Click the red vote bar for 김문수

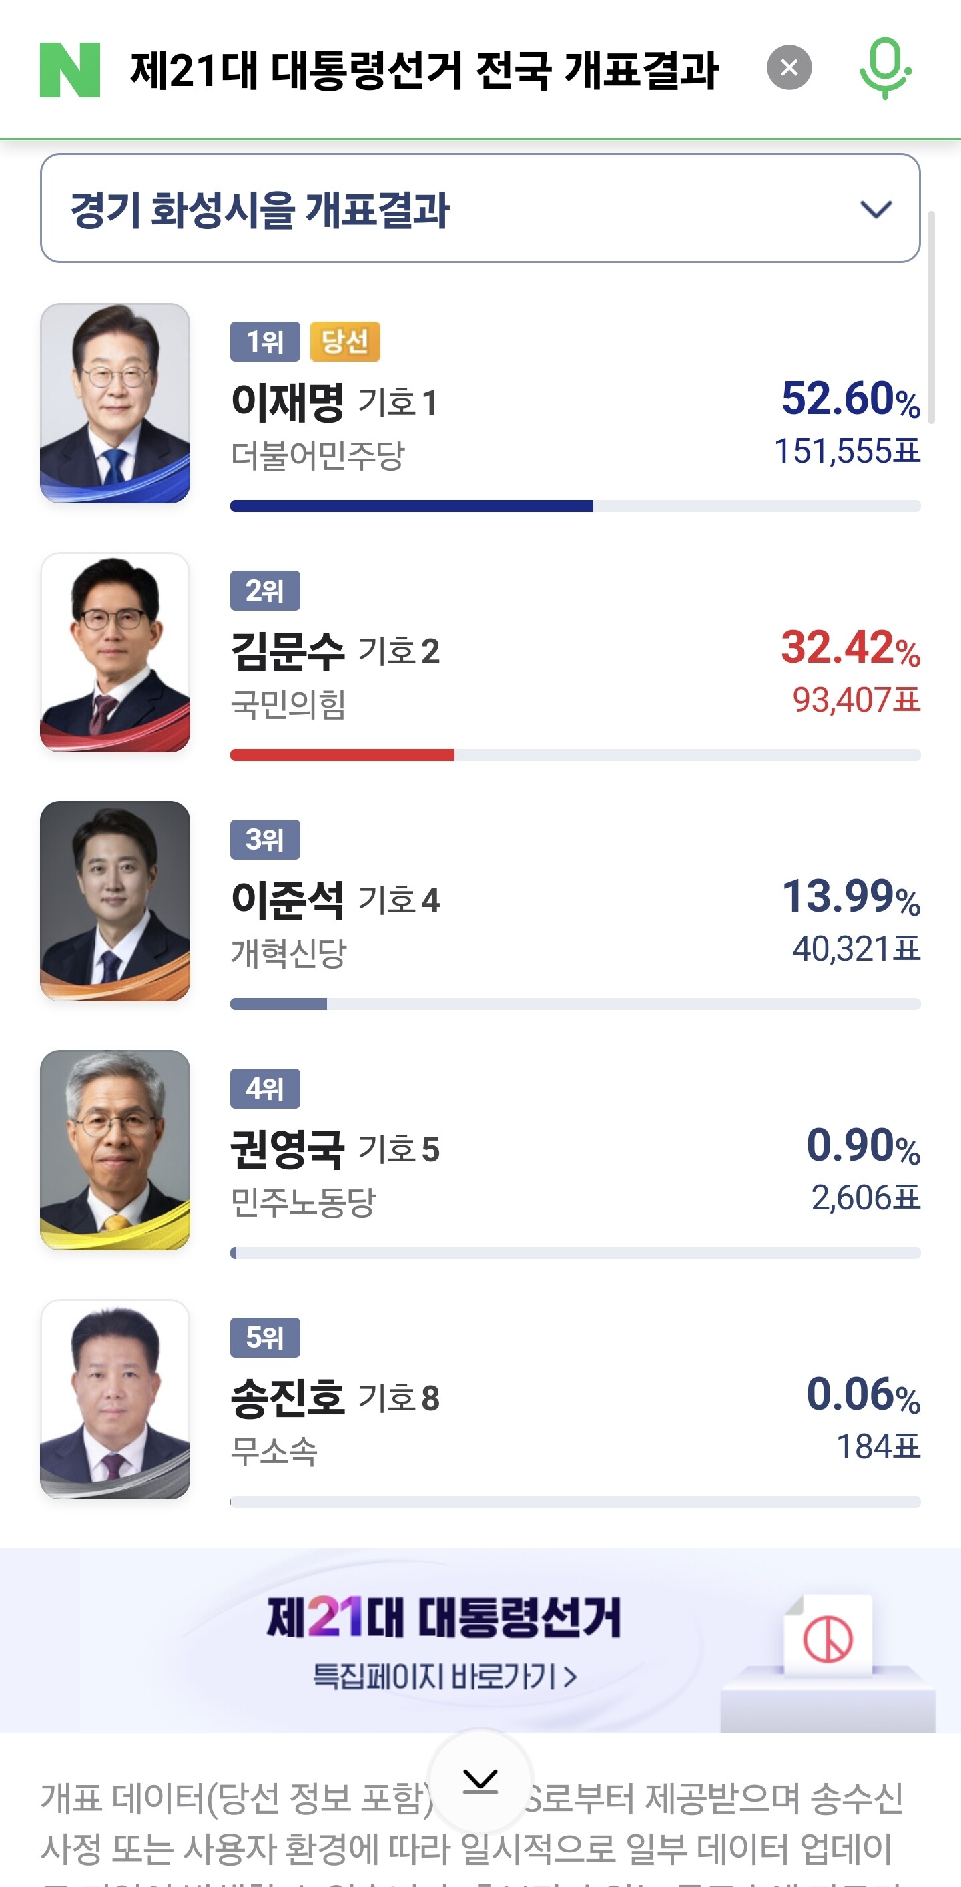click(342, 754)
